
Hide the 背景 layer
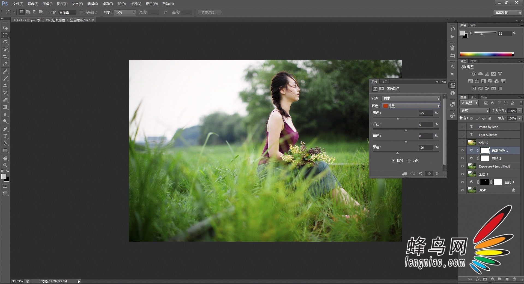[x=462, y=190]
